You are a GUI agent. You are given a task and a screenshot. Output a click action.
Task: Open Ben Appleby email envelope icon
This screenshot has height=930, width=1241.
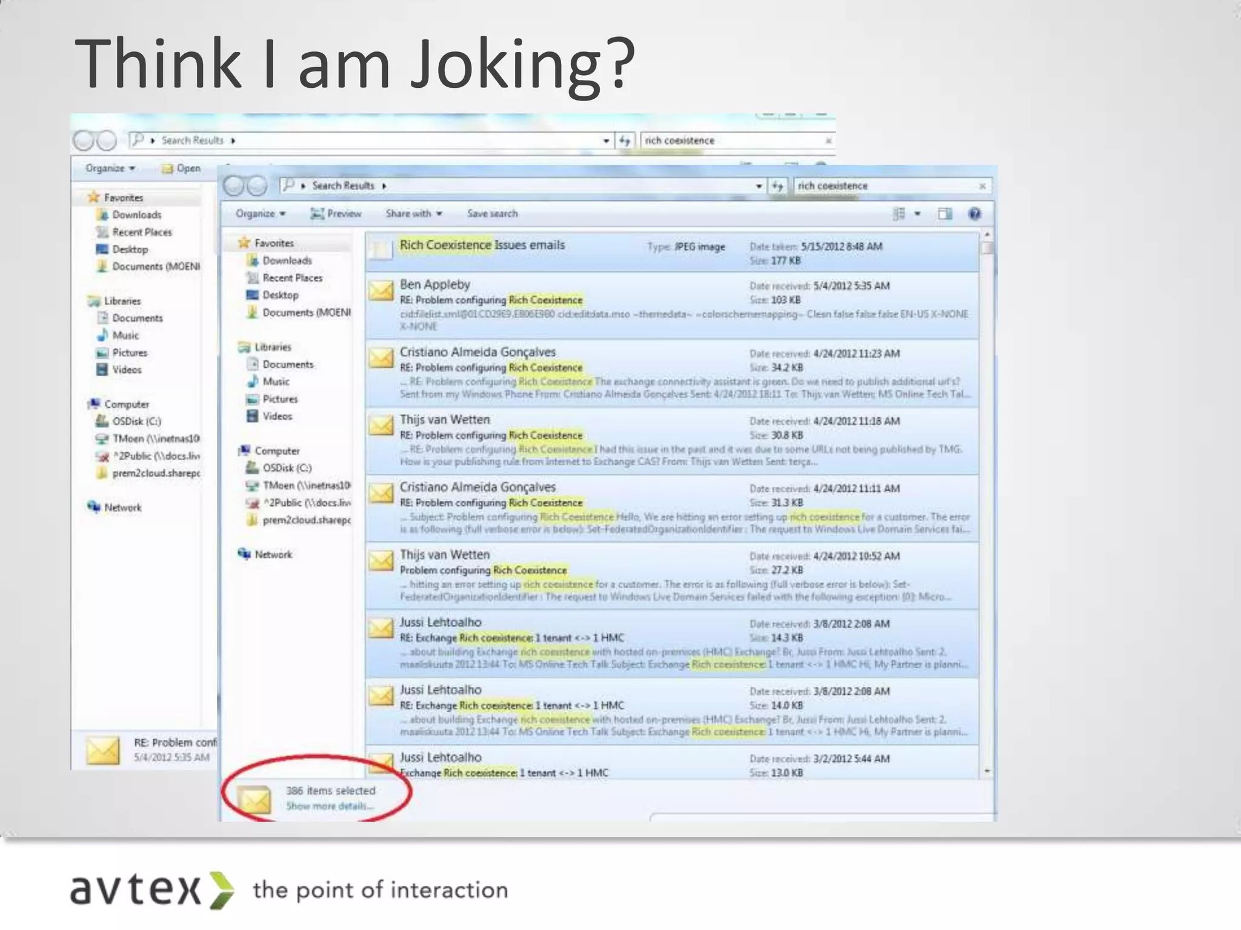click(x=381, y=291)
